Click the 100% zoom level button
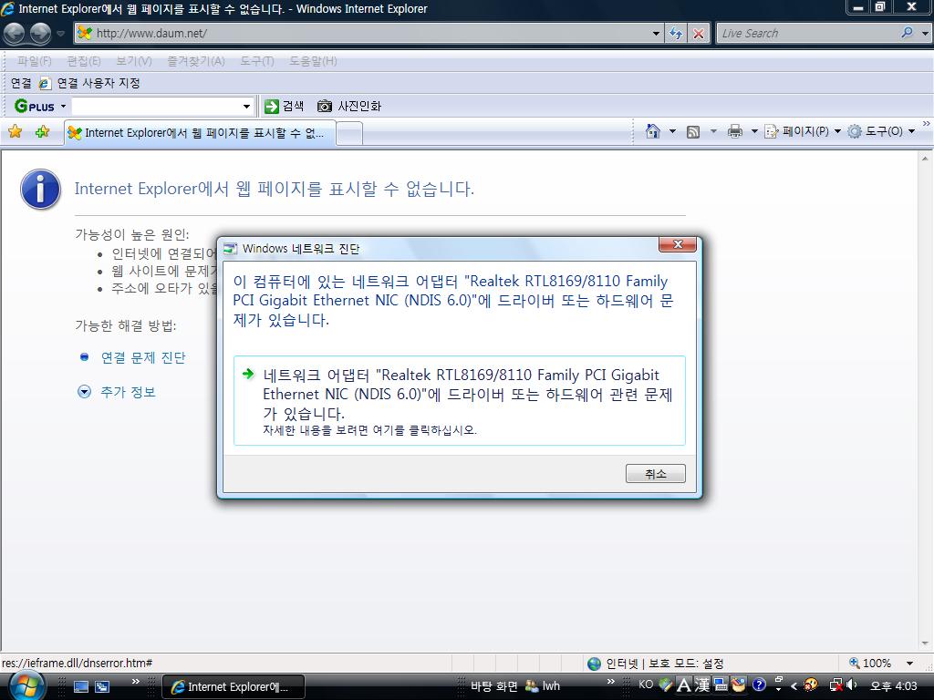This screenshot has width=934, height=700. (869, 664)
